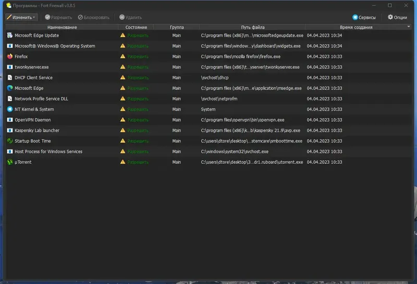Select DHCP Client Service name
The width and height of the screenshot is (417, 284).
[33, 78]
